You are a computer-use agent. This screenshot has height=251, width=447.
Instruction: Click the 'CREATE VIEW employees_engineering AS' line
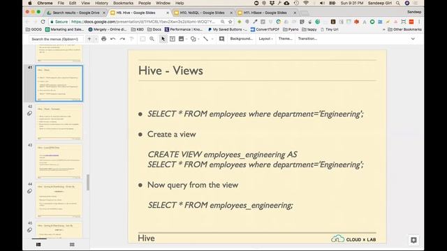(x=222, y=155)
